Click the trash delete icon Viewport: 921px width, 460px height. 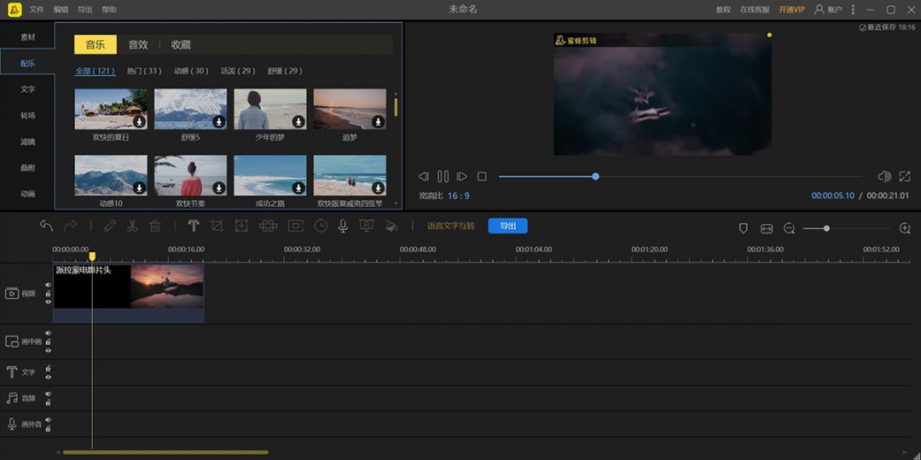click(x=155, y=226)
